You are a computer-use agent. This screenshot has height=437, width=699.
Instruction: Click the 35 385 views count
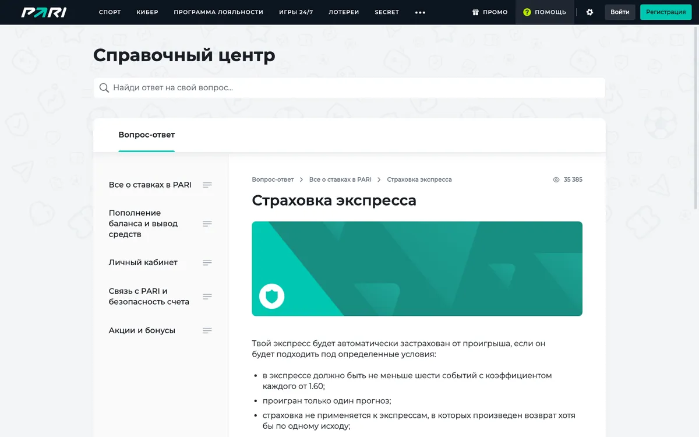[573, 179]
